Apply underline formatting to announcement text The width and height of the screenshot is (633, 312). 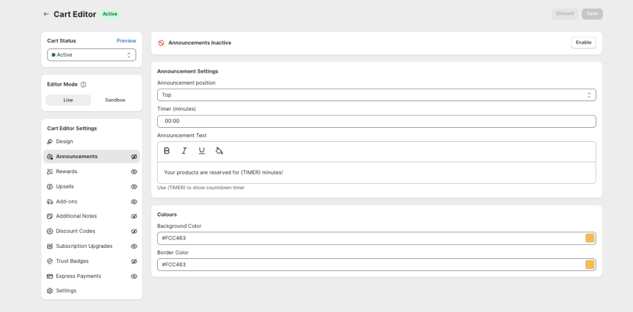(202, 151)
